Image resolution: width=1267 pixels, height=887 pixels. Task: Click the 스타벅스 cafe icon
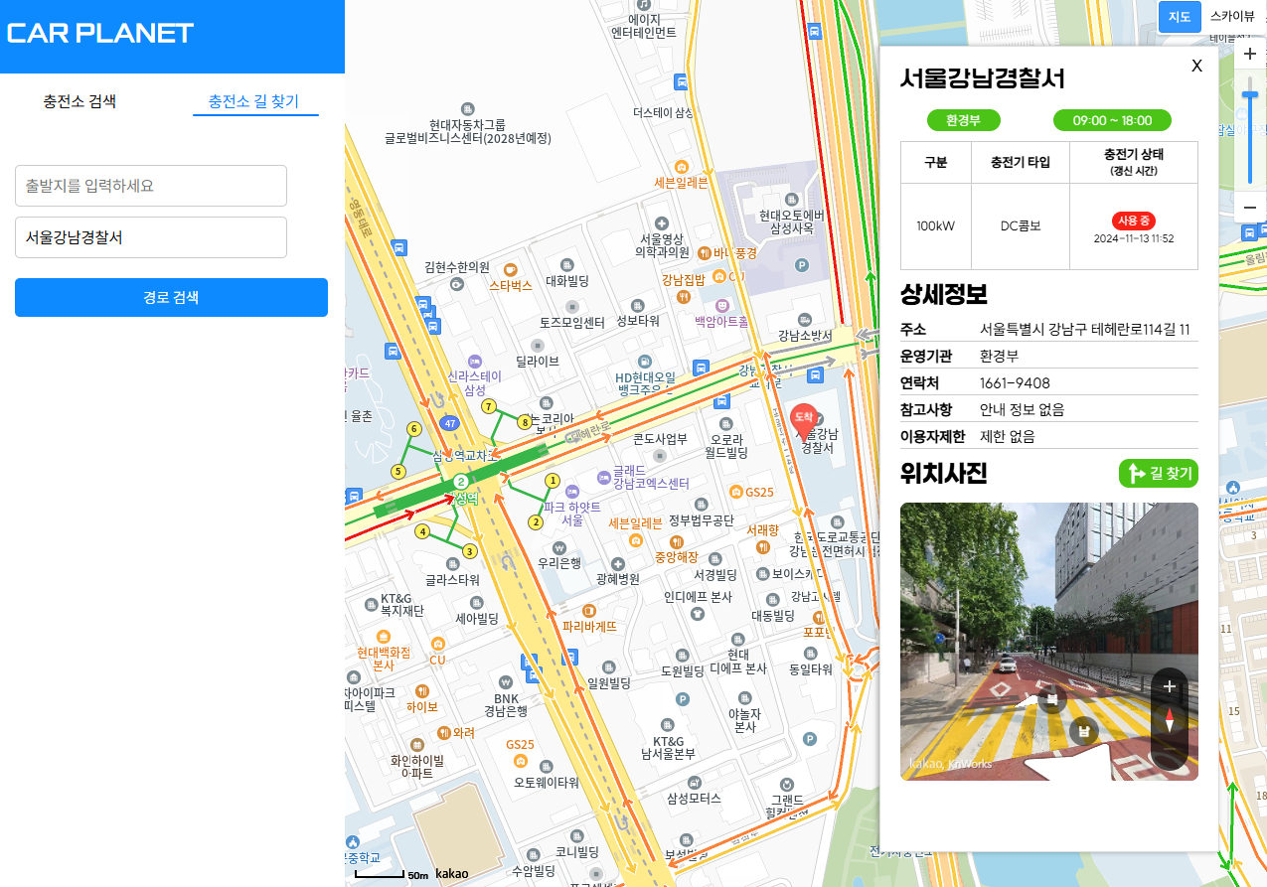510,268
